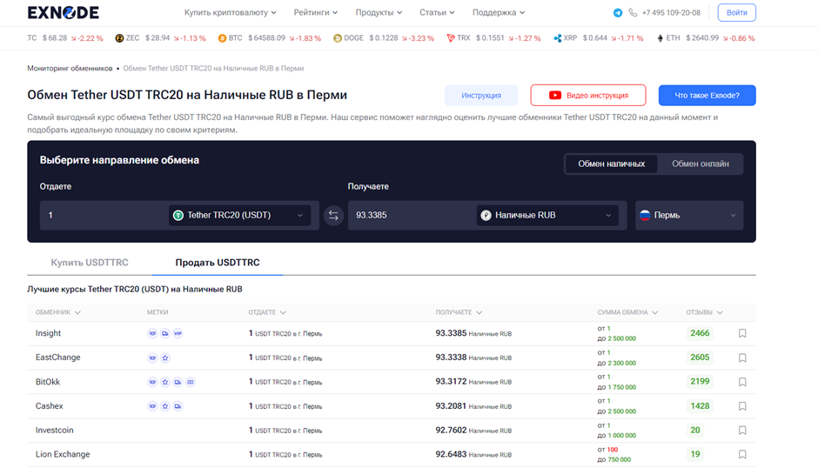Screen dimensions: 818x468
Task: Sort table by Отзывы column
Action: (x=704, y=312)
